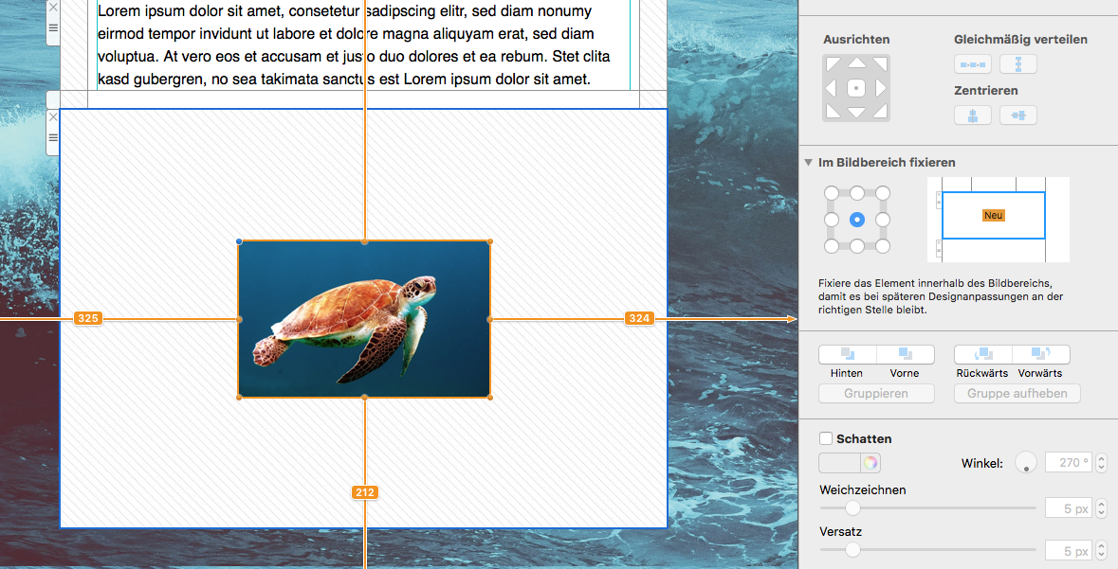Click the Gruppe aufheben button
The image size is (1118, 569).
(1017, 393)
